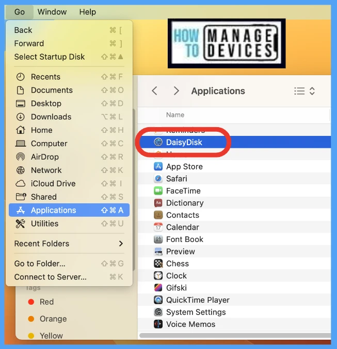Screen dimensions: 337x349
Task: Open the Window menu
Action: coord(52,12)
